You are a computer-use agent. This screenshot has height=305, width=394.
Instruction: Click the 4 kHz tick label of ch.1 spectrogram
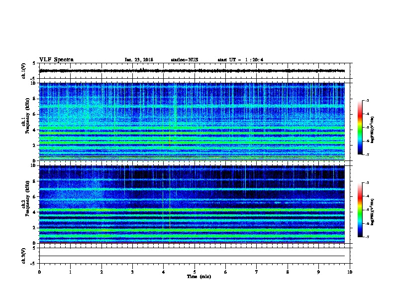pyautogui.click(x=34, y=130)
